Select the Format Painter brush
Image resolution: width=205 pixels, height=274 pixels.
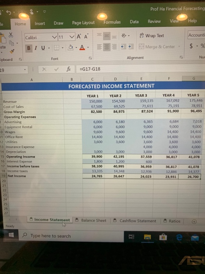click(12, 51)
